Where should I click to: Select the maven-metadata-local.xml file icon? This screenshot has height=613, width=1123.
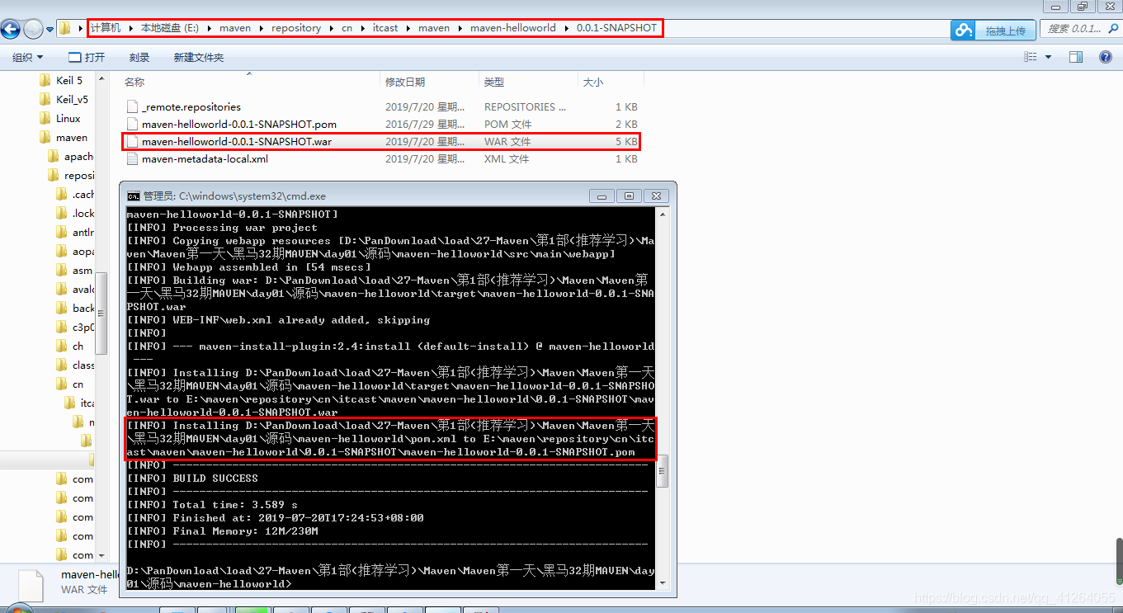point(132,159)
